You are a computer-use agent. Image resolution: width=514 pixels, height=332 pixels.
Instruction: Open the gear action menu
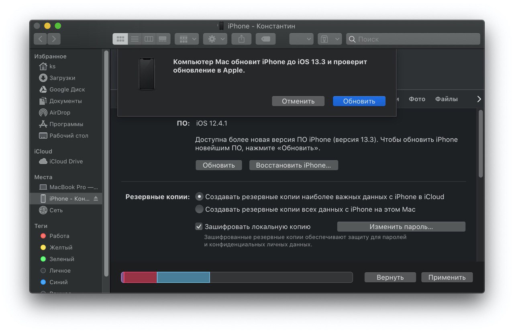[x=215, y=39]
